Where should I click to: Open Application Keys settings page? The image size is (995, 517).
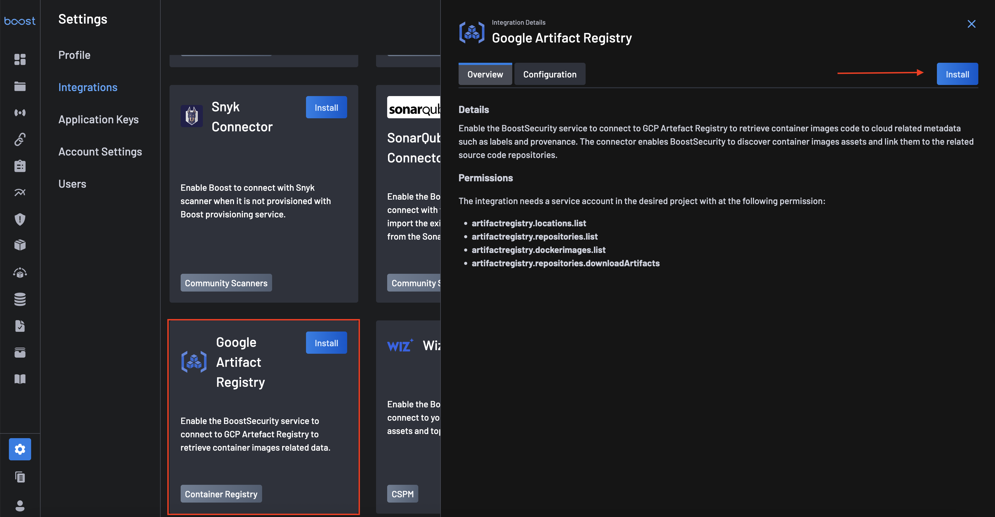(98, 120)
